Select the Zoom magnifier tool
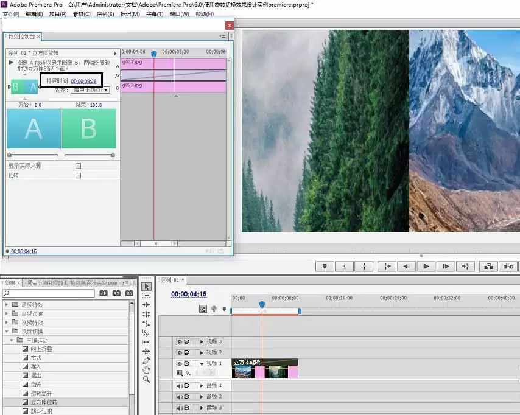This screenshot has width=520, height=415. click(146, 379)
